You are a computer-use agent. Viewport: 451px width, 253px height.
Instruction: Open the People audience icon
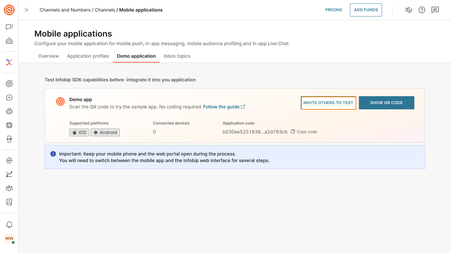9,188
